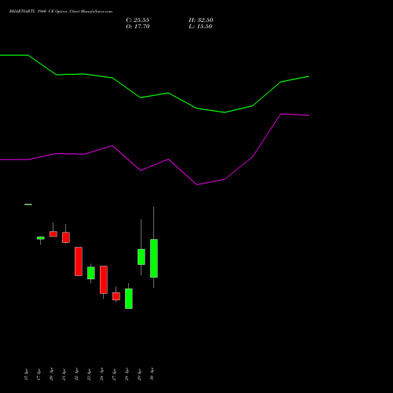This screenshot has height=393, width=393.
Task: Select the 22 Apr date label
Action: (x=76, y=374)
